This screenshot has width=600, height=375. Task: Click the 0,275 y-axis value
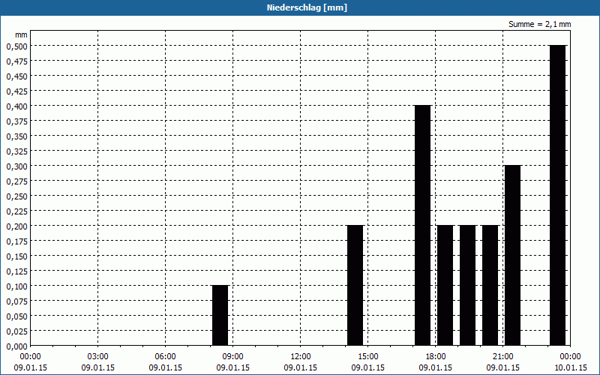[16, 181]
